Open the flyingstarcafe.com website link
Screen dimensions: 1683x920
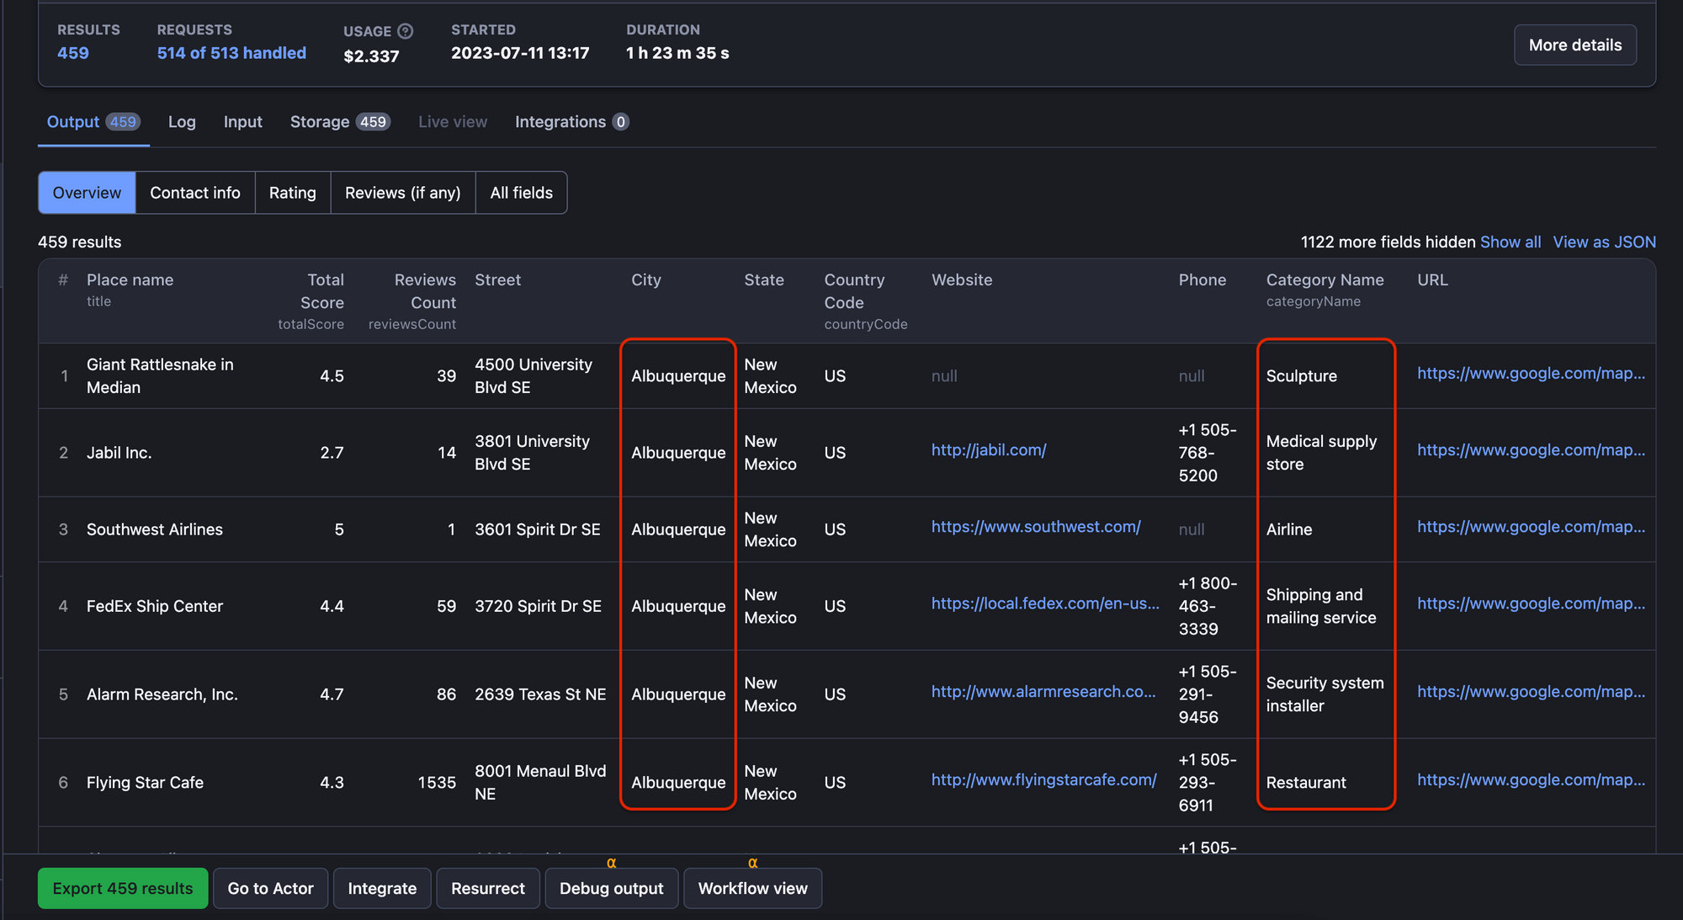[x=1043, y=780]
